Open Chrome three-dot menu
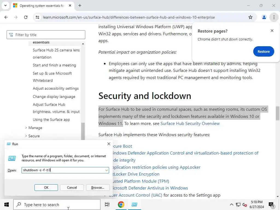This screenshot has height=210, width=280. point(274,17)
